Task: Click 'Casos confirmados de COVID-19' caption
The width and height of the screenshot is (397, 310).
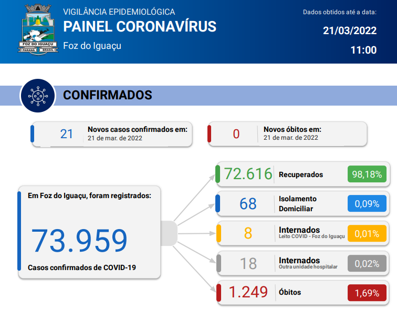Action: click(x=82, y=267)
